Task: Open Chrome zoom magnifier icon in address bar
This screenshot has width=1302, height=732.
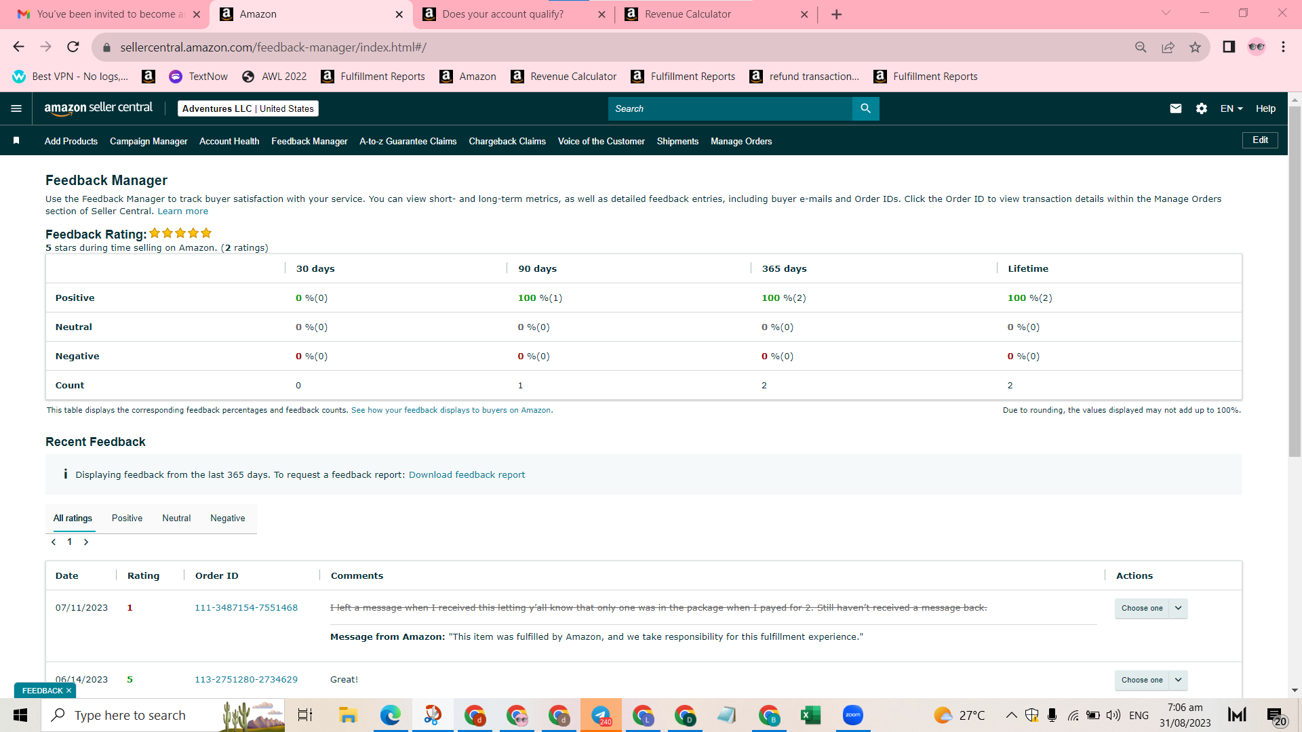Action: tap(1141, 47)
